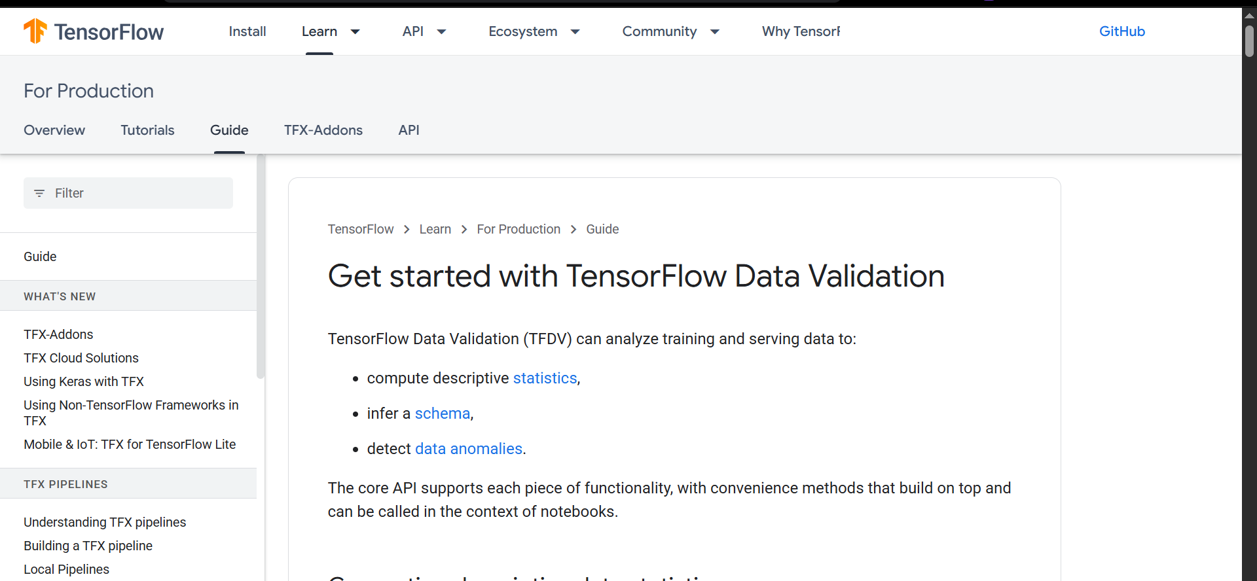Follow the statistics hyperlink

point(545,378)
